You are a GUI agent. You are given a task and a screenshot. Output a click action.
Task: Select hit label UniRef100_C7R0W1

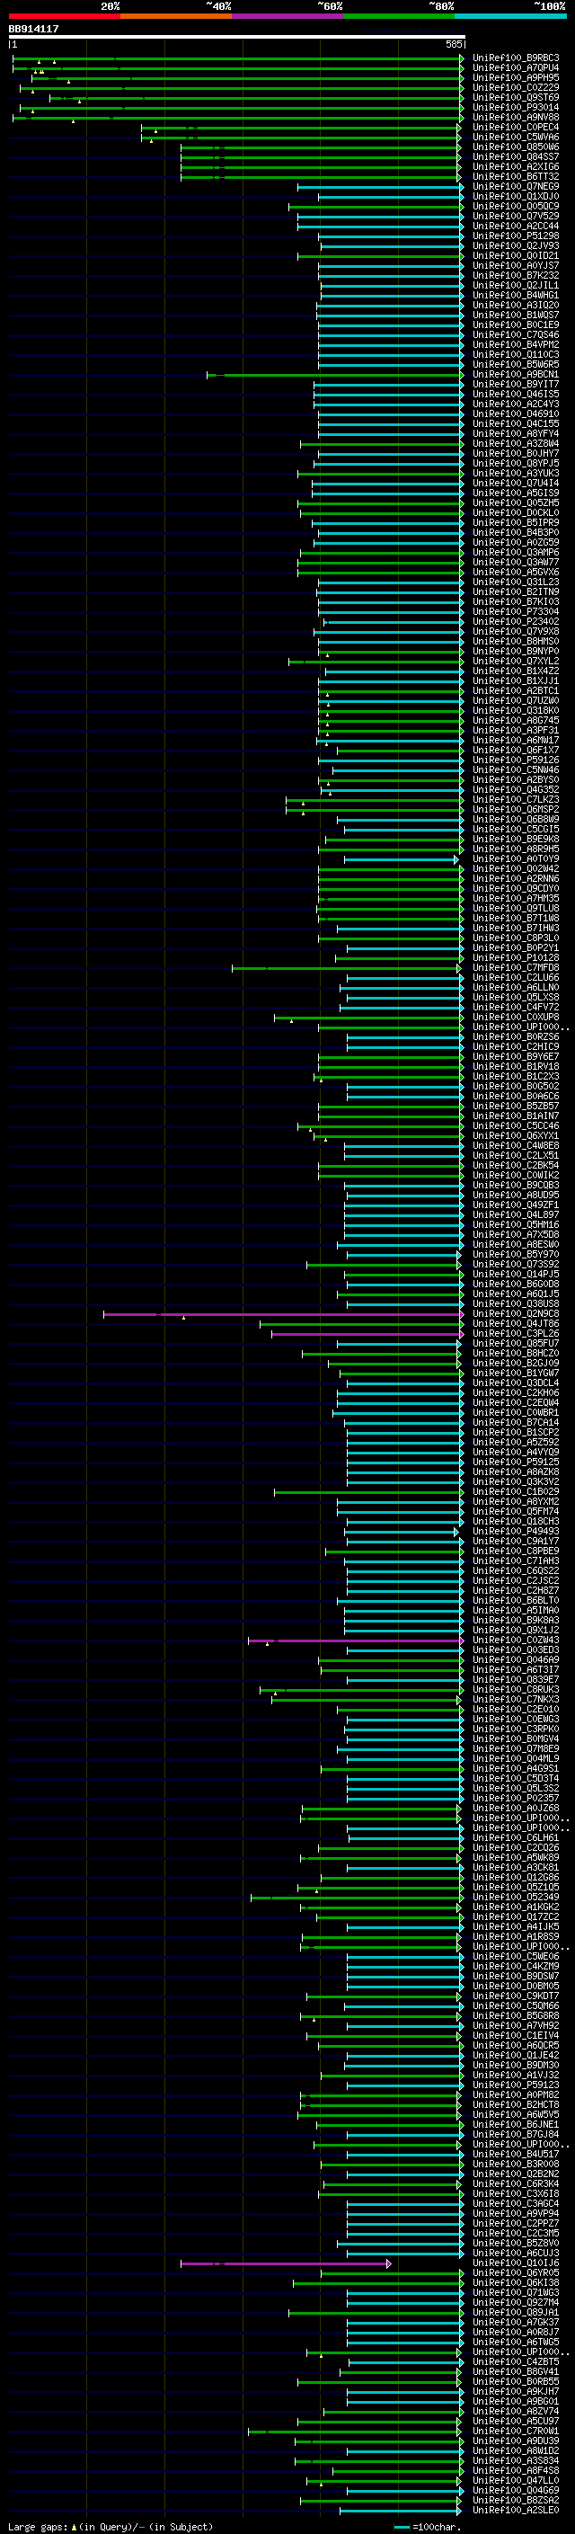[515, 2432]
